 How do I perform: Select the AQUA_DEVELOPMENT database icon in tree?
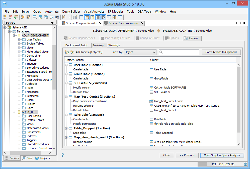tap(19, 35)
